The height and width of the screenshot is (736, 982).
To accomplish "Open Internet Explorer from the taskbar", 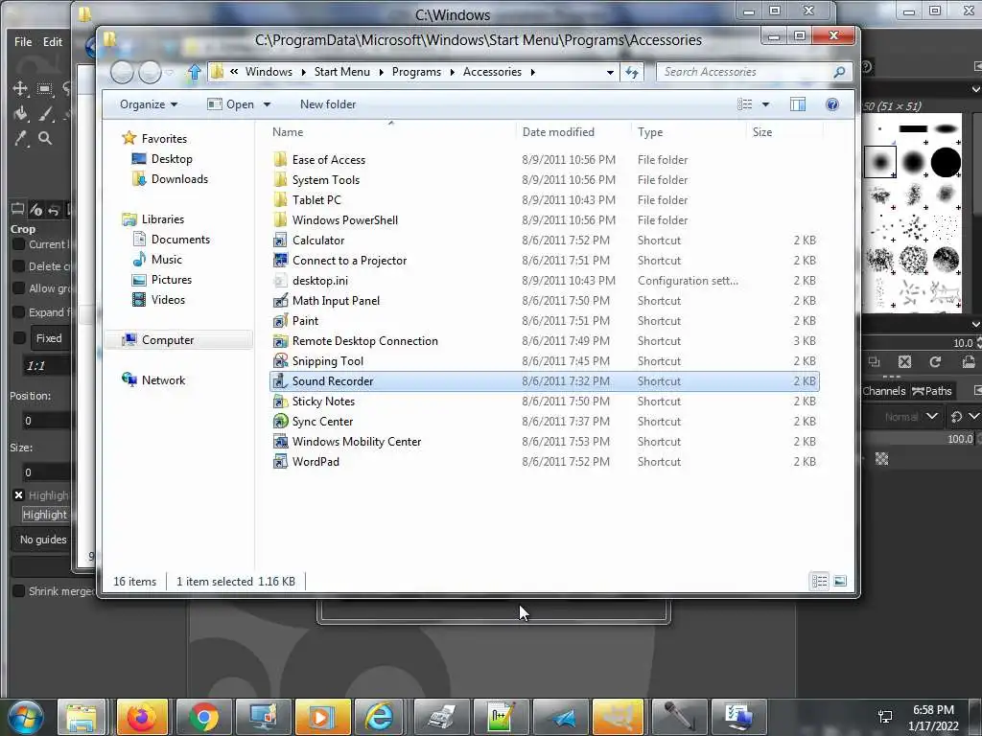I will (x=380, y=717).
